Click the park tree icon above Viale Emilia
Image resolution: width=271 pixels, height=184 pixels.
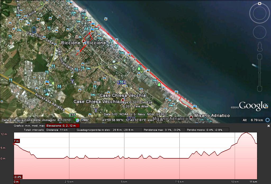click(x=42, y=3)
